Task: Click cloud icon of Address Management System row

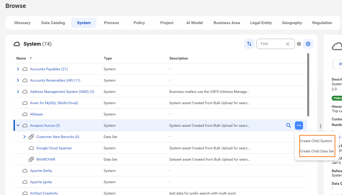Action: click(x=25, y=92)
